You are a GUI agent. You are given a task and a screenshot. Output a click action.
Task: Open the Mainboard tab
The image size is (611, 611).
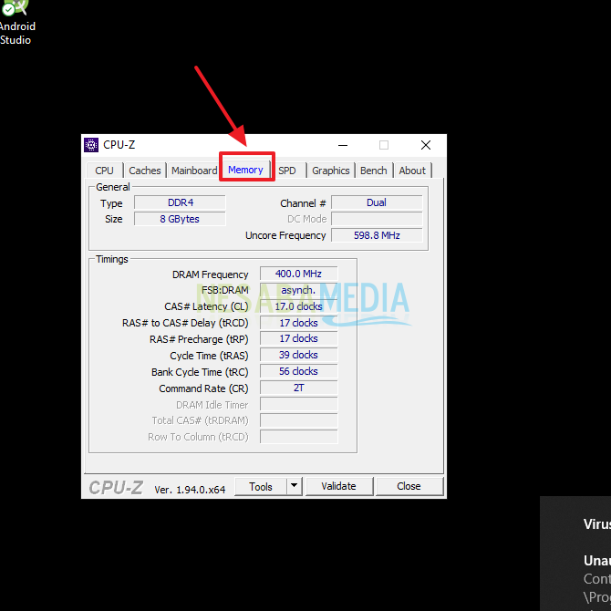[194, 171]
